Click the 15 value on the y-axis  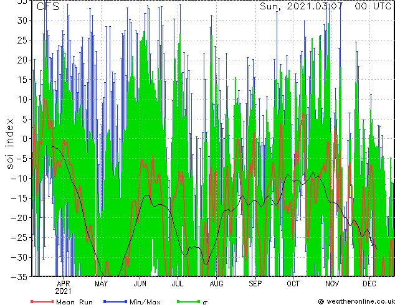pos(22,80)
